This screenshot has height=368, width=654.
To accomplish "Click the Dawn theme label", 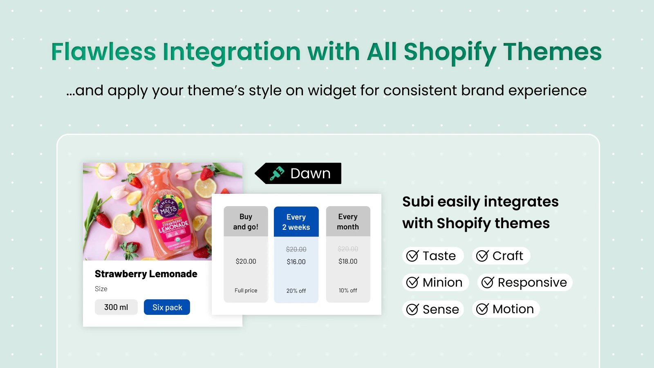I will pos(310,173).
